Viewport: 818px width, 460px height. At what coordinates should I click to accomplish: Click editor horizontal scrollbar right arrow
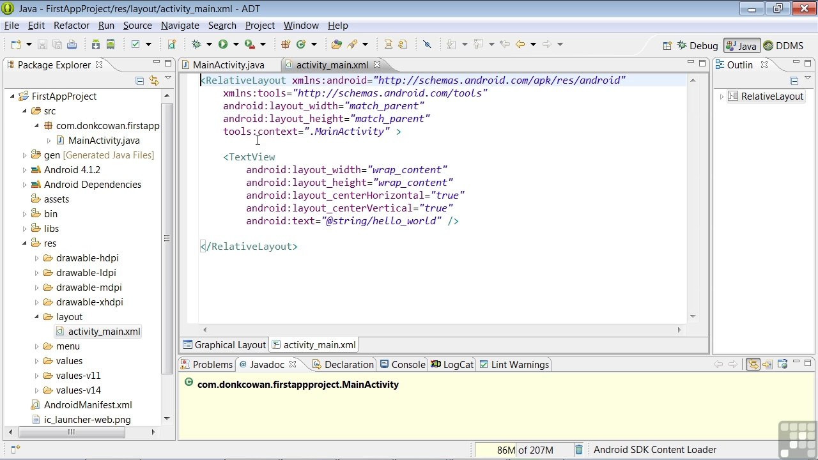pos(679,330)
